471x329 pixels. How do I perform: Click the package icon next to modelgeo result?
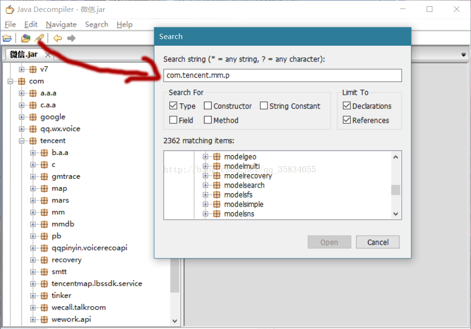pyautogui.click(x=216, y=157)
